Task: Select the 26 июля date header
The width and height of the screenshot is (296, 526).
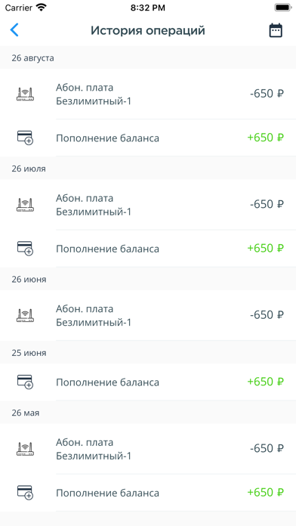Action: click(x=29, y=169)
